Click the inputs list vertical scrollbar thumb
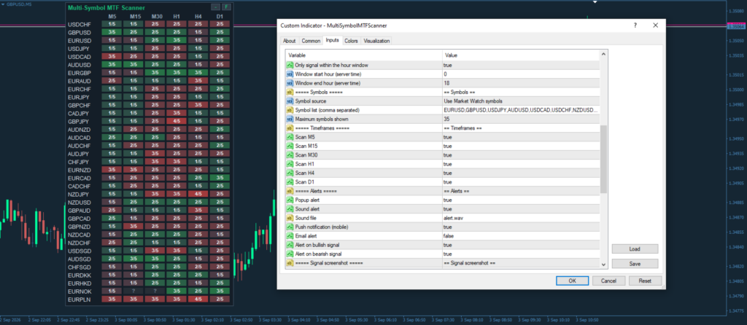747x325 pixels. pyautogui.click(x=603, y=160)
